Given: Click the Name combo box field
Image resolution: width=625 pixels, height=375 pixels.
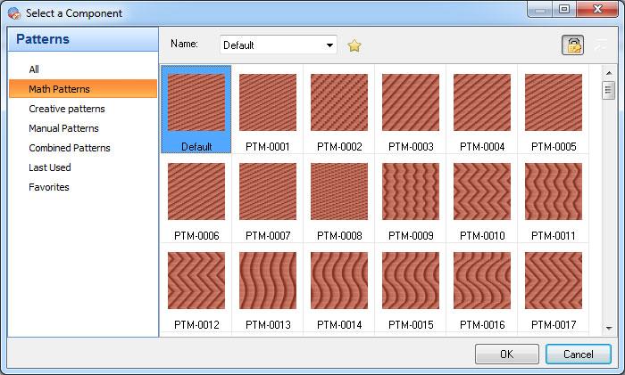Looking at the screenshot, I should coord(279,45).
